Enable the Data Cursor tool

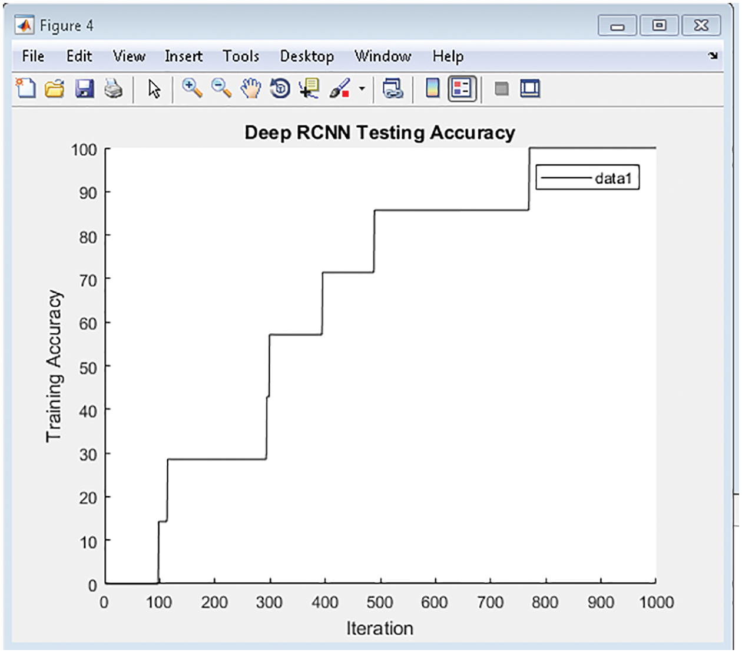pos(309,89)
